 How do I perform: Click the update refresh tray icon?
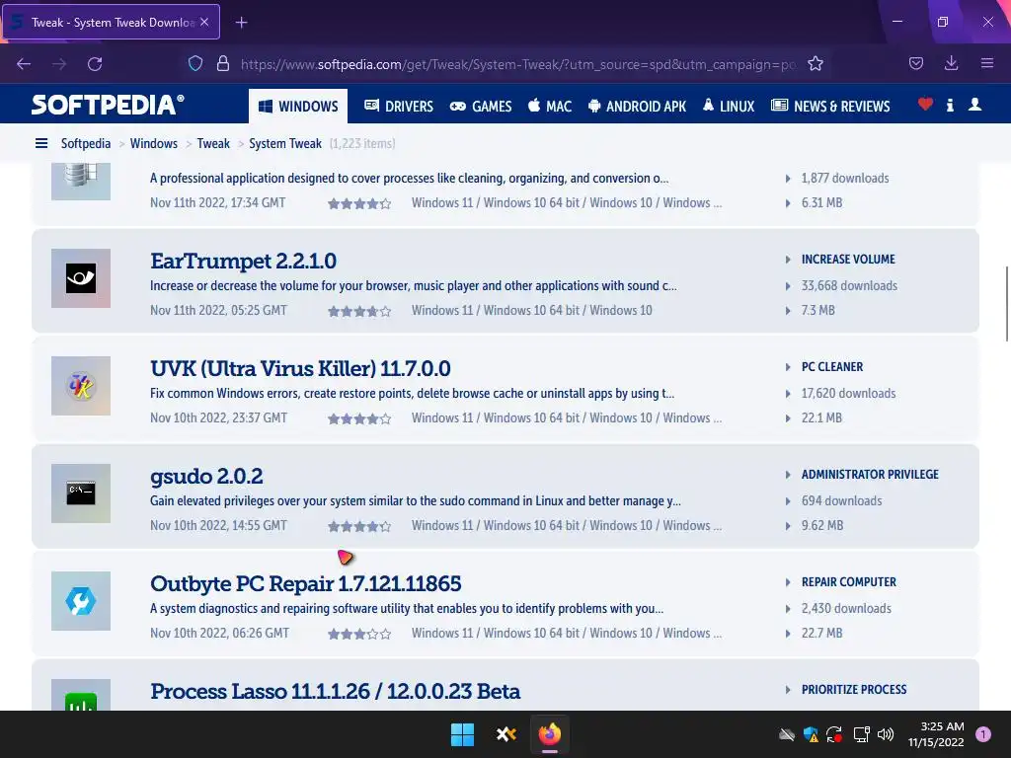click(834, 734)
